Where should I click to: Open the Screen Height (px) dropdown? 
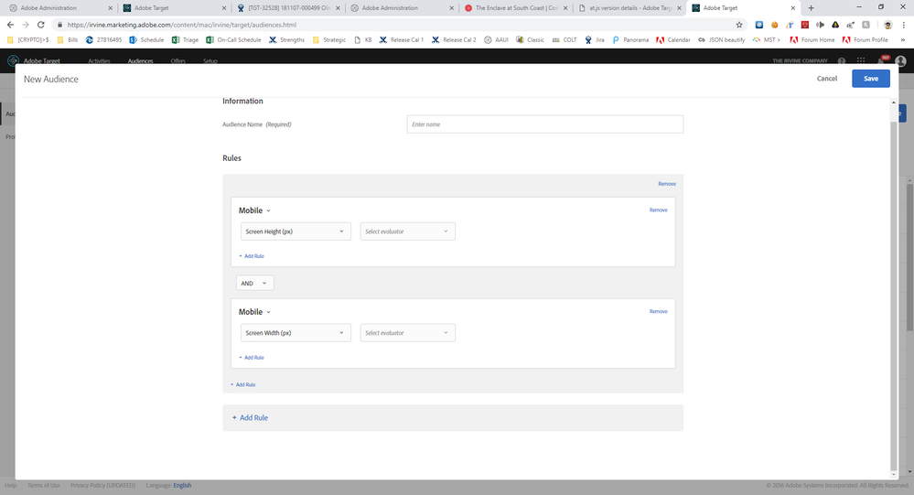pyautogui.click(x=296, y=231)
